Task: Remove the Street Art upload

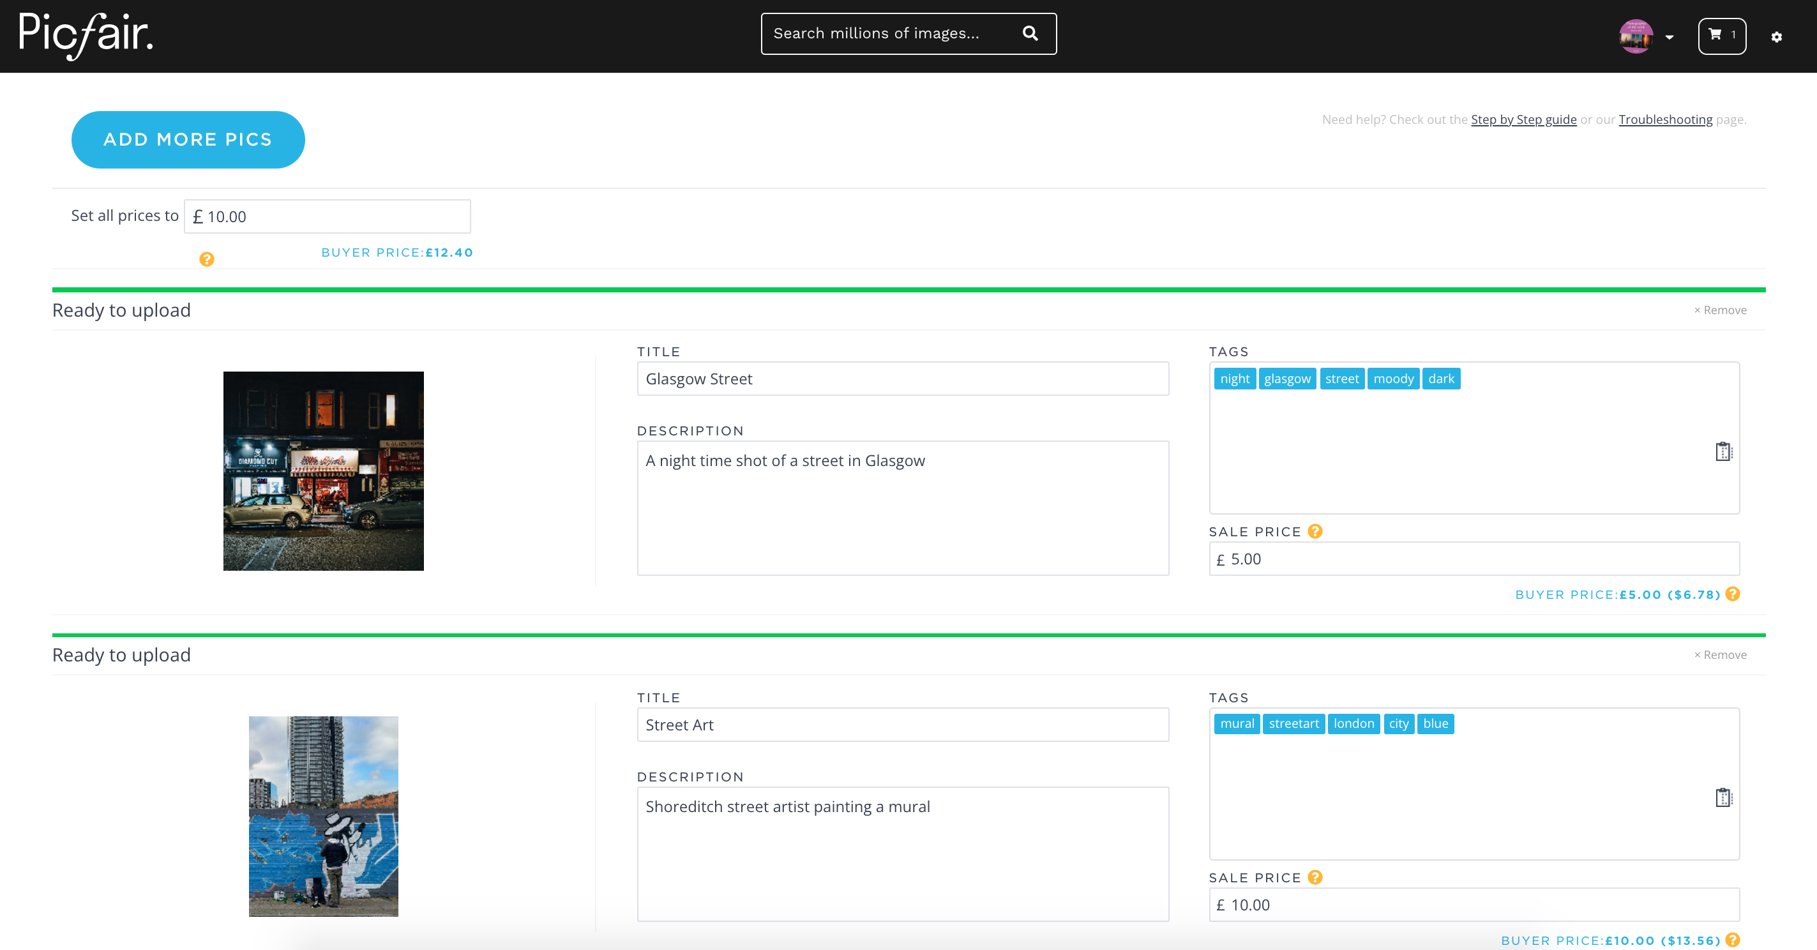Action: pos(1720,654)
